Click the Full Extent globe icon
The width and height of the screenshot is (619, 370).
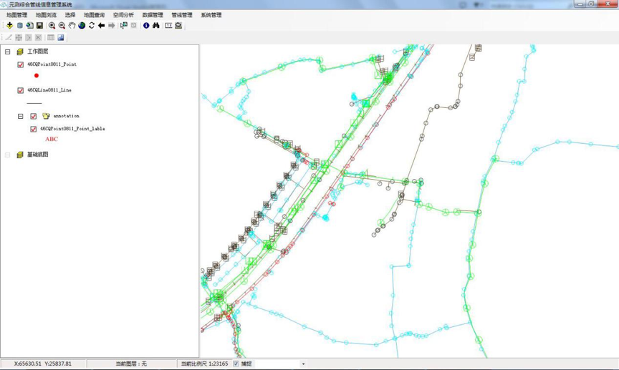coord(82,26)
